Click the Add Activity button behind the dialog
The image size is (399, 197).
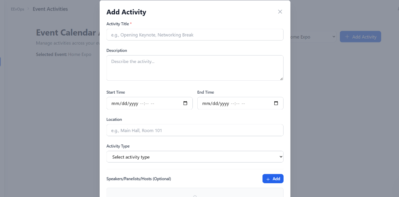pos(361,36)
